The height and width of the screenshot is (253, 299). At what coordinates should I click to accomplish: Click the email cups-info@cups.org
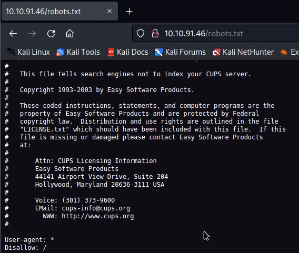coord(96,208)
